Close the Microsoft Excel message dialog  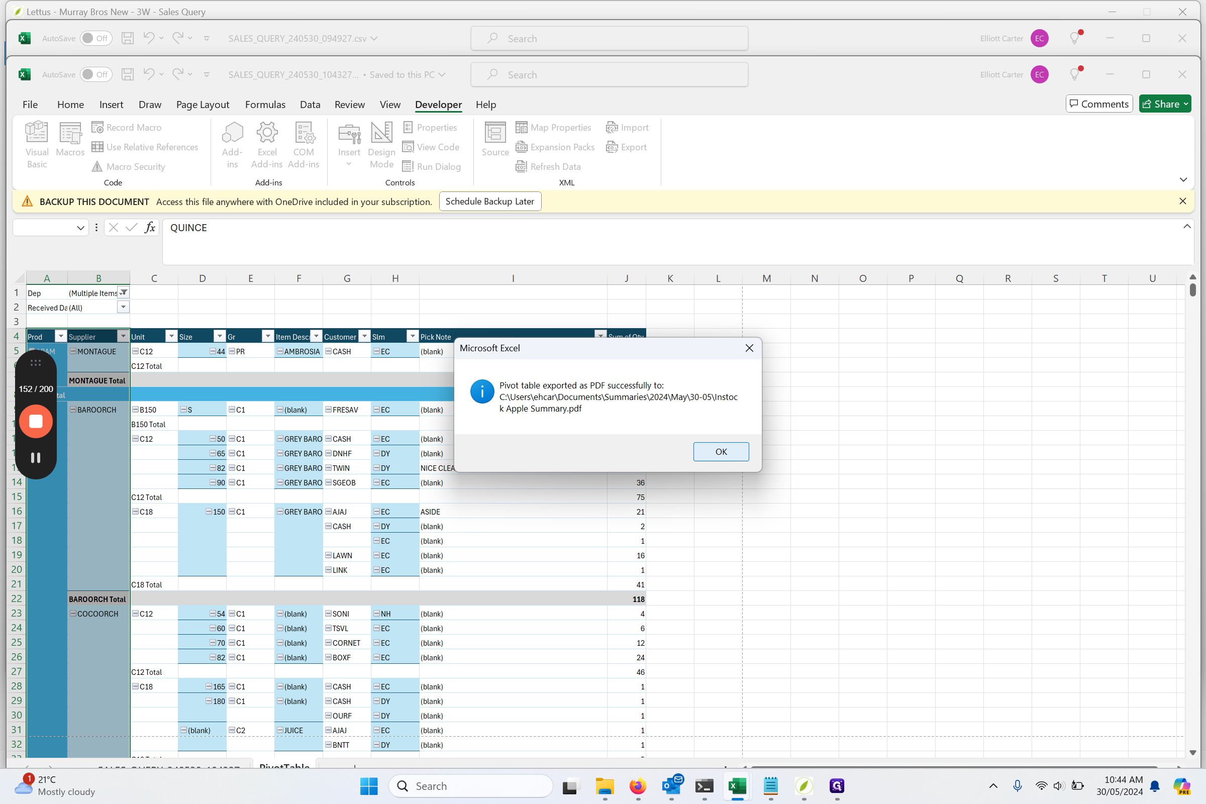pos(749,348)
